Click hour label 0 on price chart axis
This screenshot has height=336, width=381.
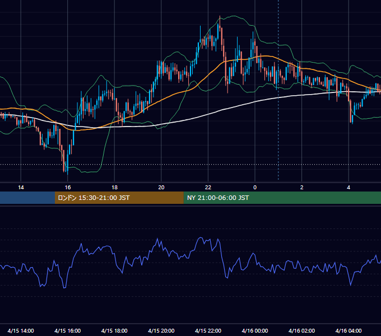pos(255,188)
